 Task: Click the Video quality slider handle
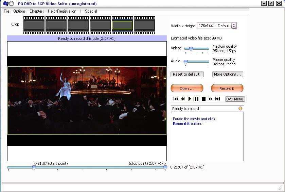(x=191, y=49)
